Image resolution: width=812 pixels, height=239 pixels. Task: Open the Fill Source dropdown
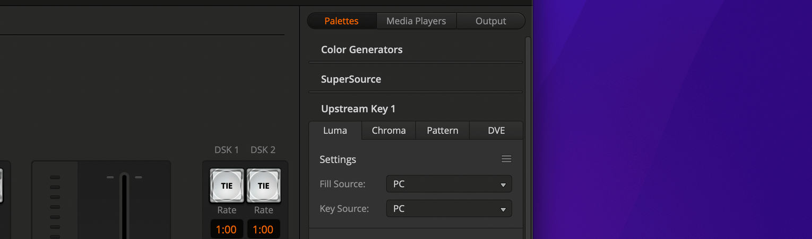[449, 184]
